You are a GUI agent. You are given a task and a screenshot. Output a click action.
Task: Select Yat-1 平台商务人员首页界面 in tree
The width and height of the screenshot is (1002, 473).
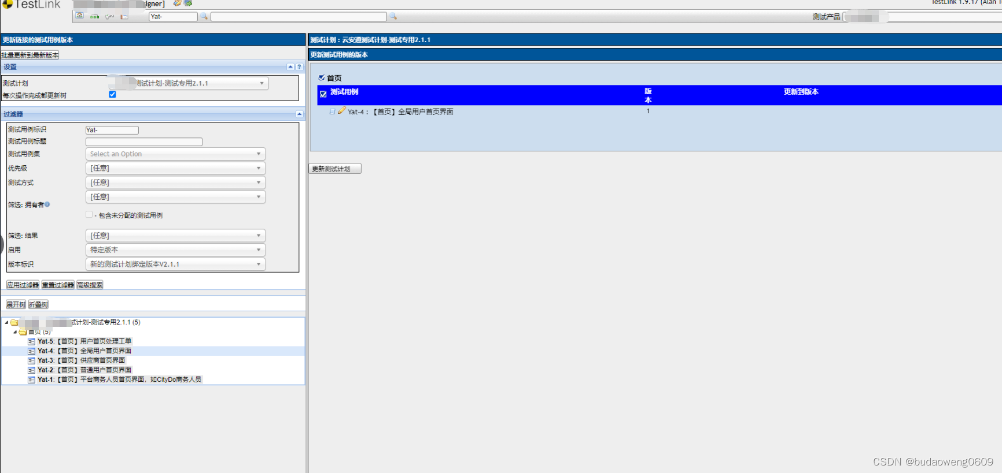[x=120, y=379]
